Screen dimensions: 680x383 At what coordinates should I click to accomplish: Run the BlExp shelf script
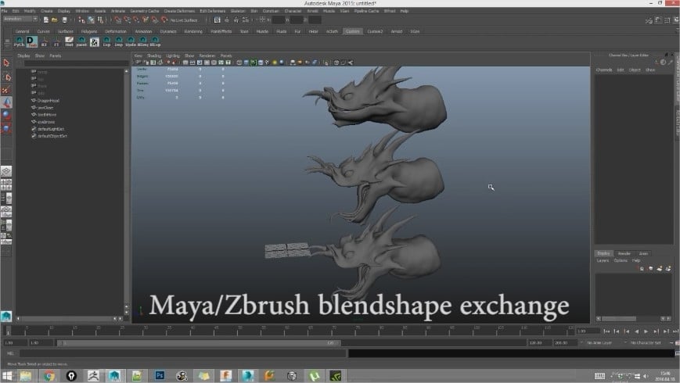tap(155, 42)
